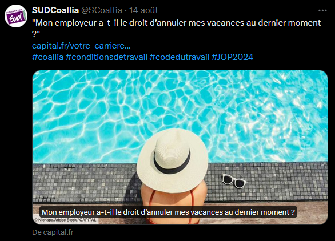Click the white straw hat in the photo
The image size is (335, 241).
coord(172,160)
